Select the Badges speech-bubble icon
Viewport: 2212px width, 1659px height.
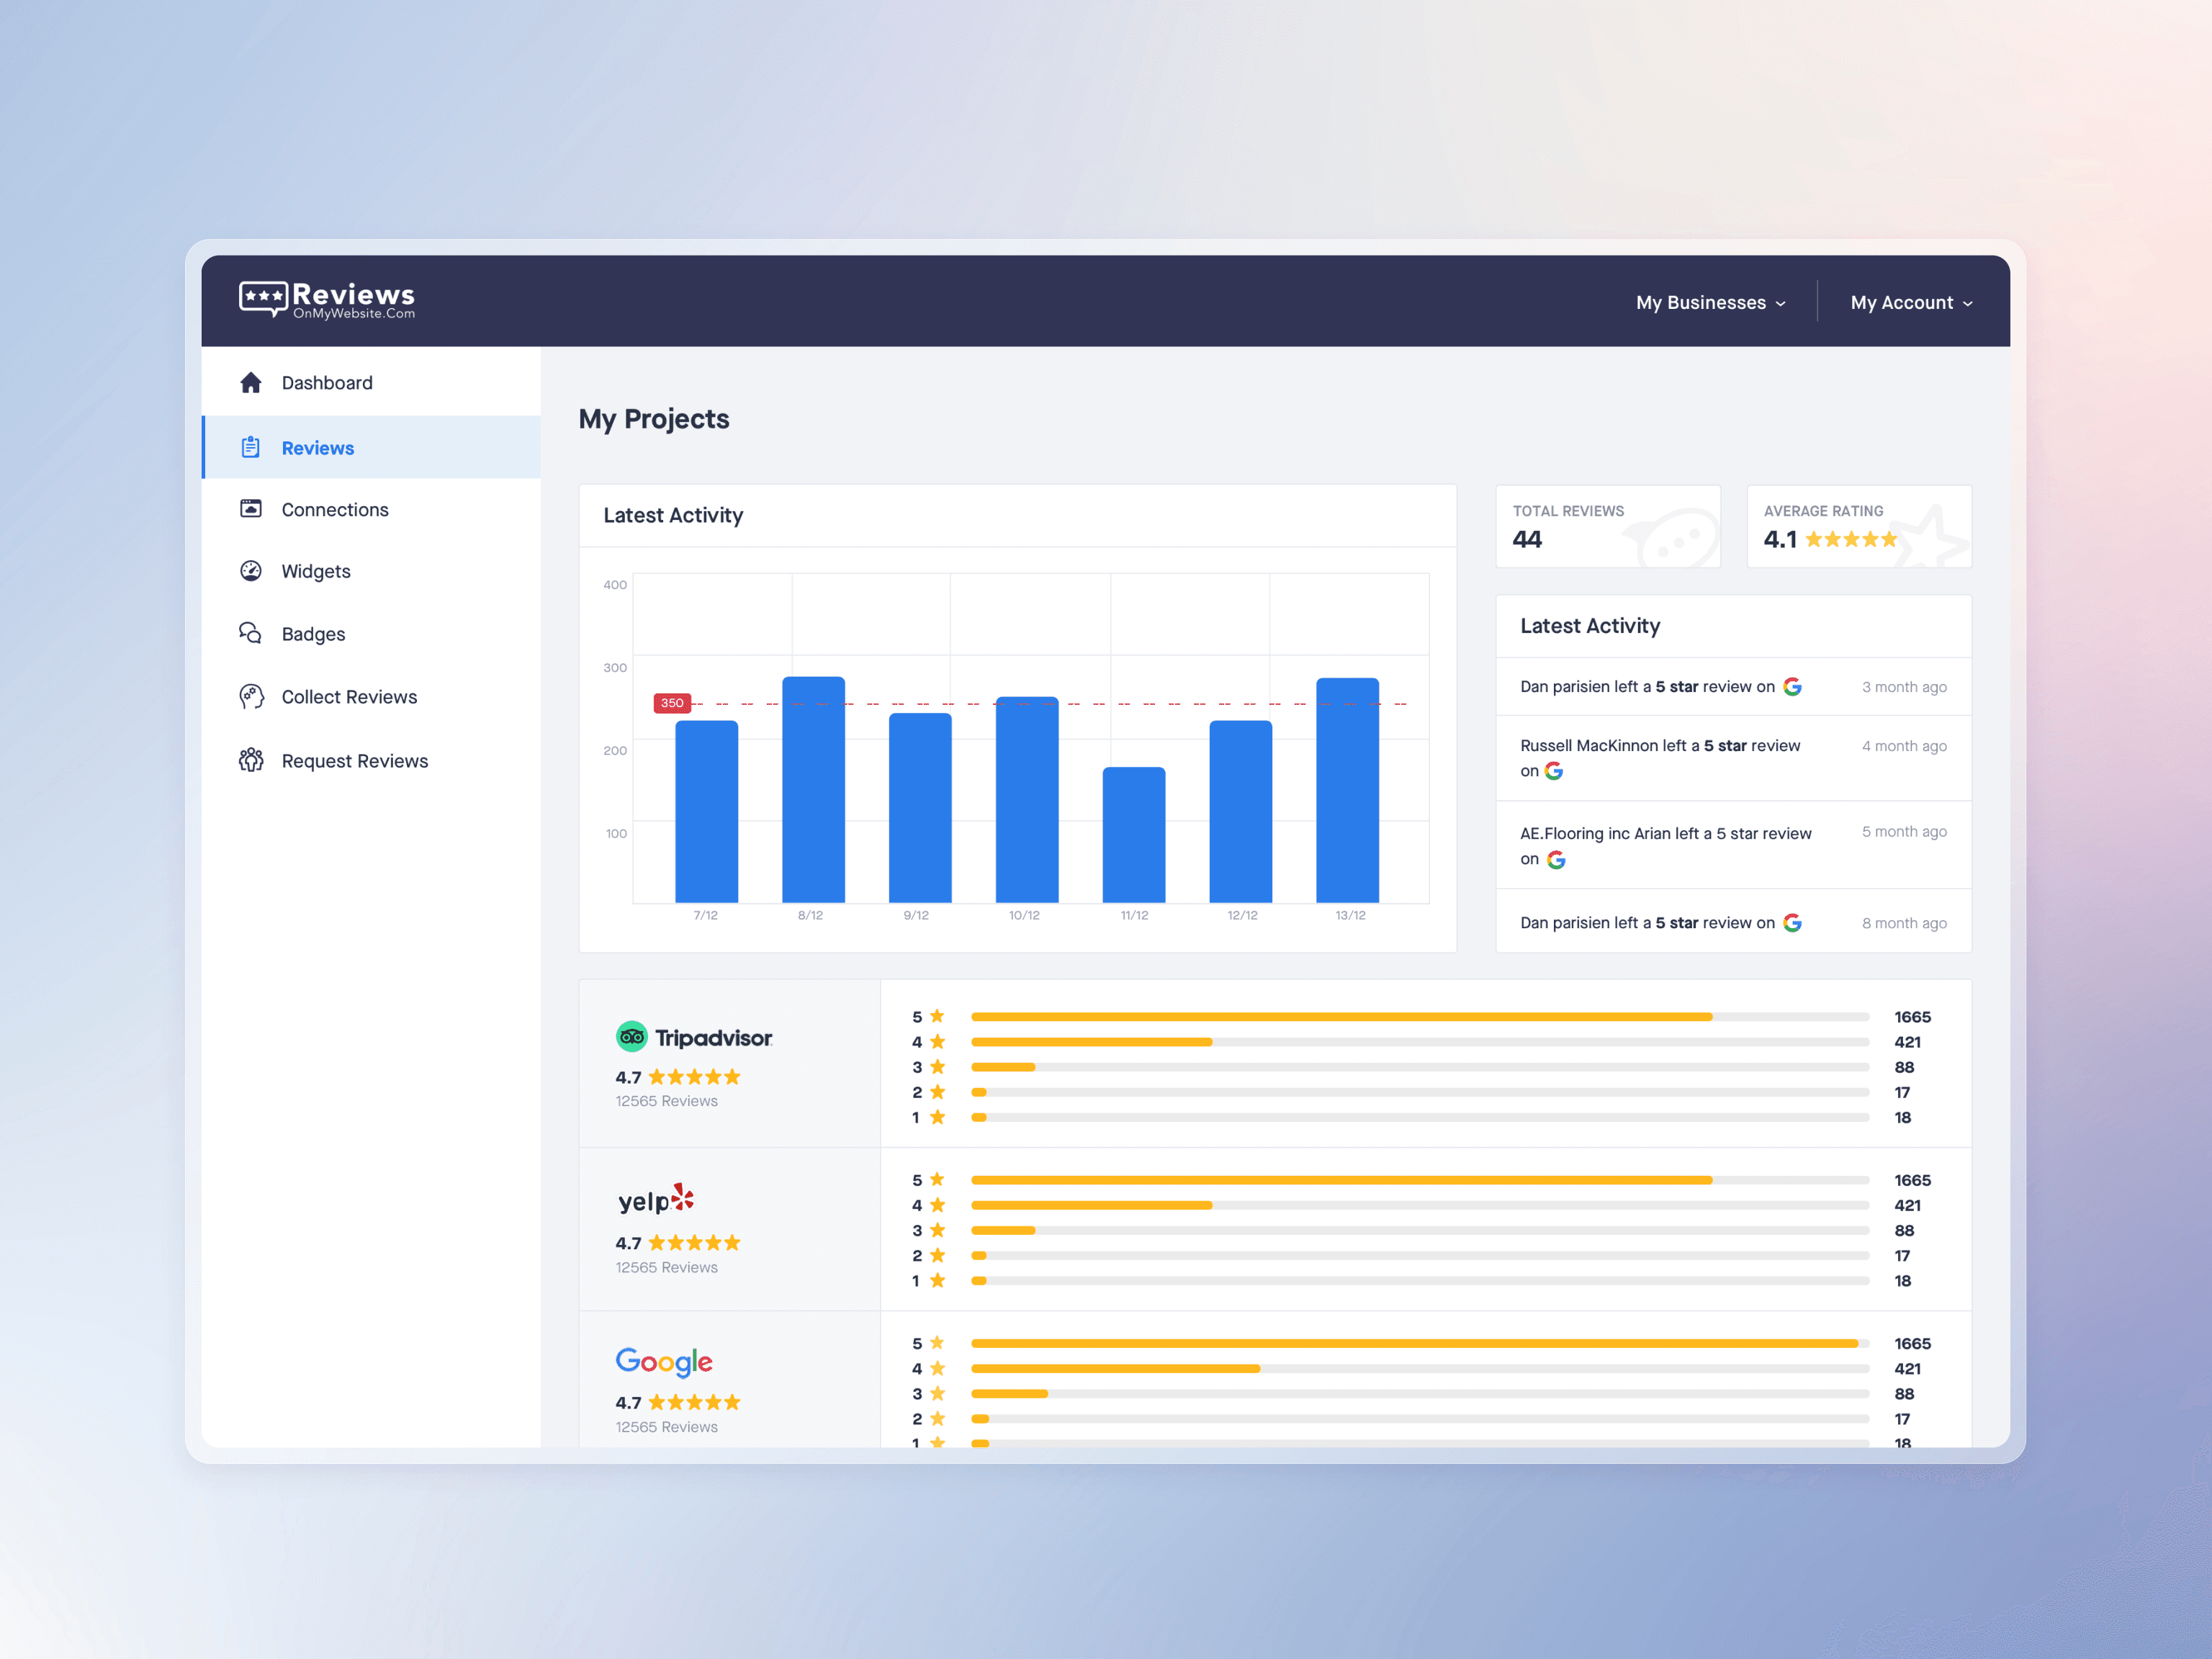251,633
